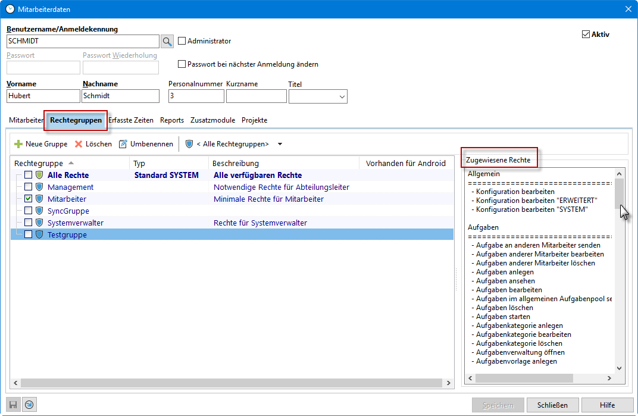
Task: Click the shield icon for Alle Rechtegruppen filter
Action: pyautogui.click(x=189, y=144)
